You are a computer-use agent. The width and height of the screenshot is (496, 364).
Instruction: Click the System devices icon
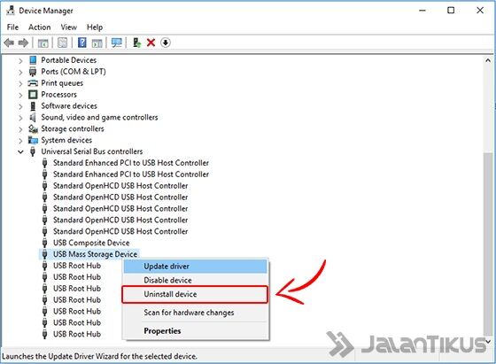click(34, 140)
